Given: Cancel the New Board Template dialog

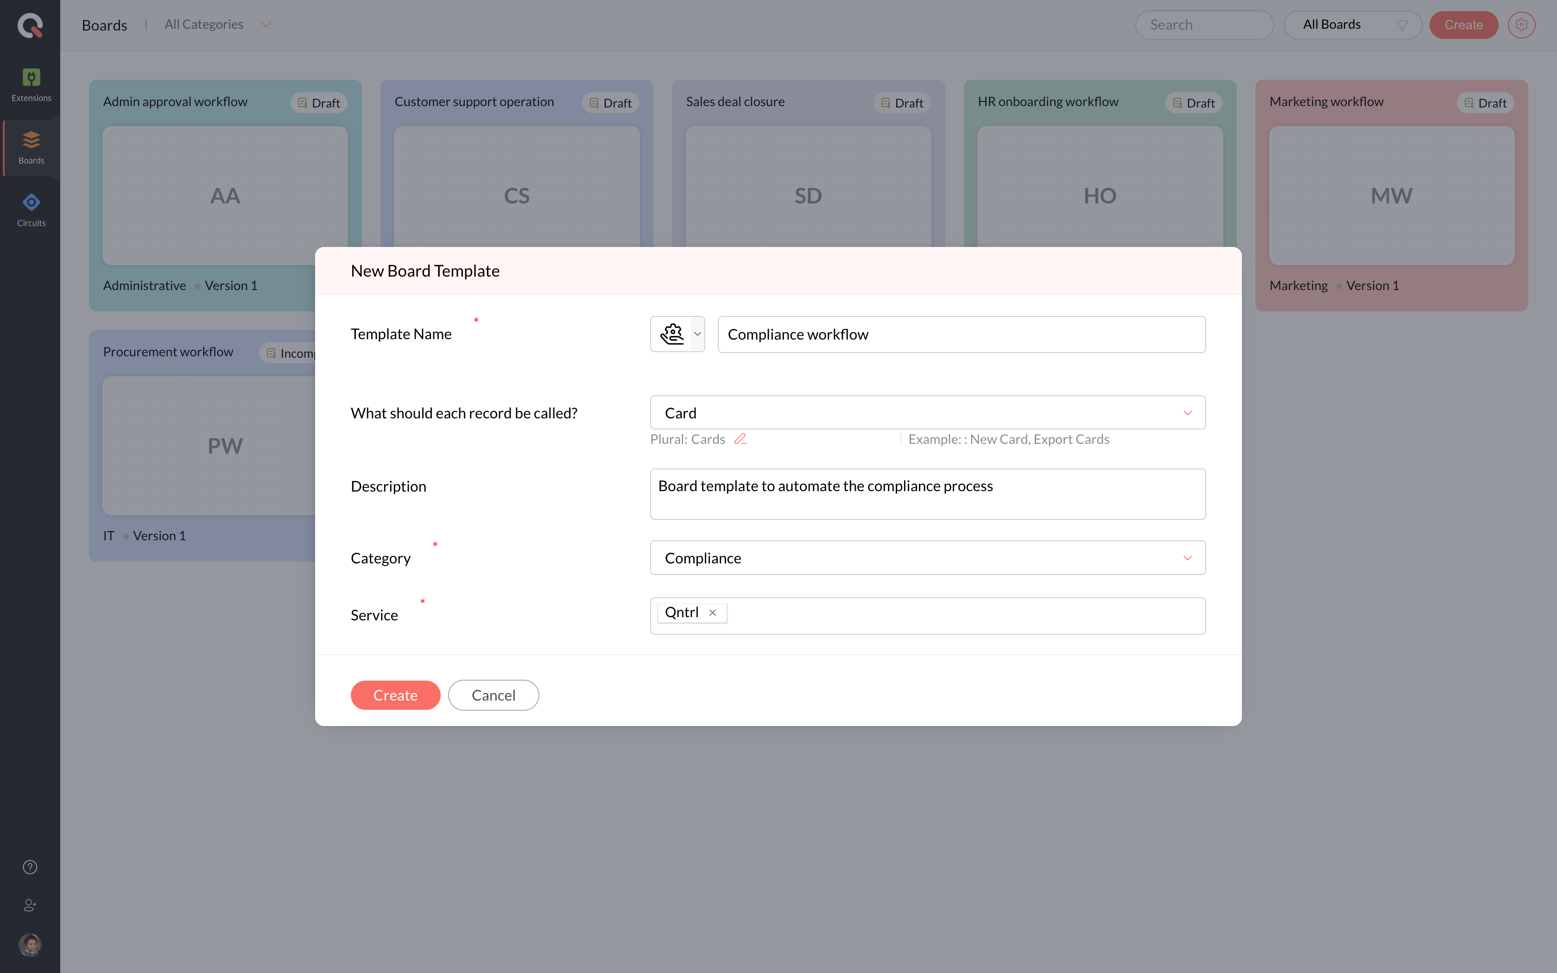Looking at the screenshot, I should 493,695.
